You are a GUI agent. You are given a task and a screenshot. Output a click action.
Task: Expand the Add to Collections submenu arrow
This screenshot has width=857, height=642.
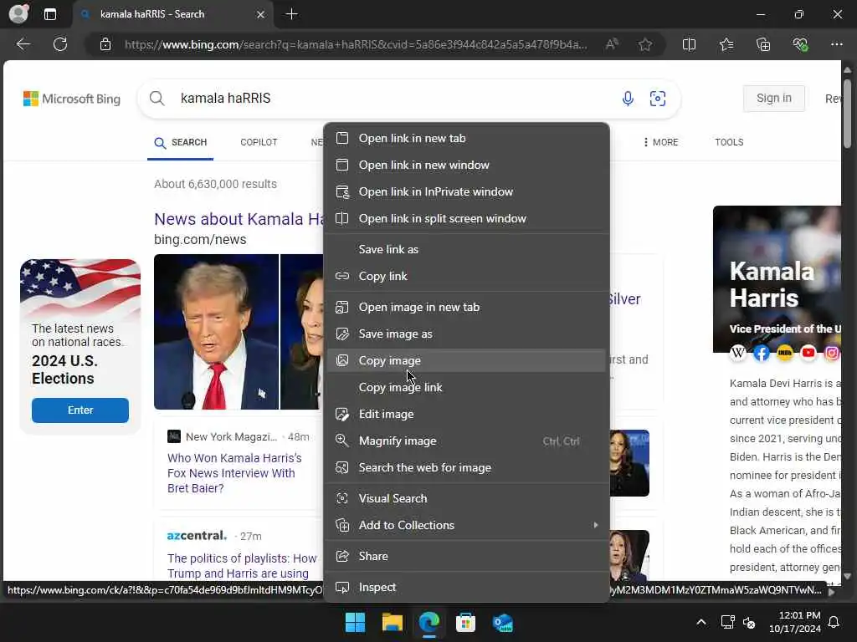[596, 525]
